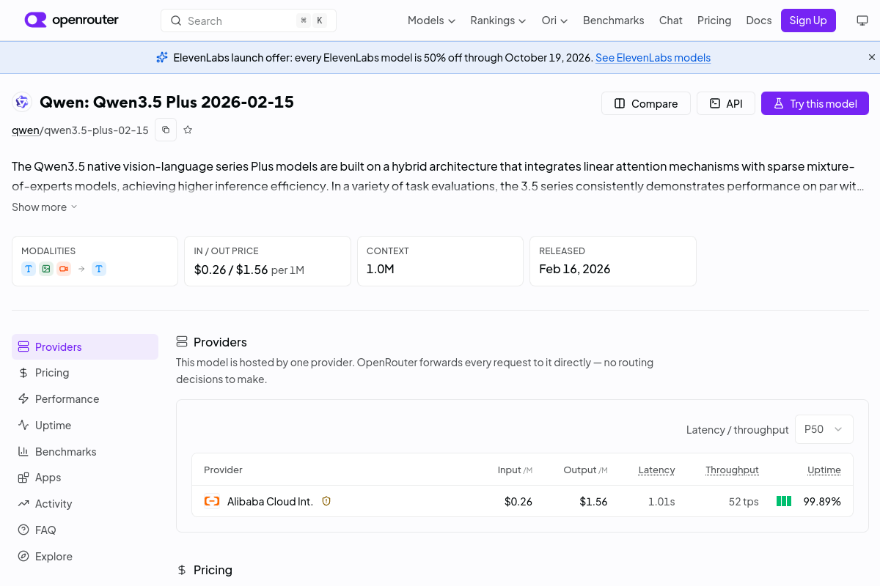Viewport: 880px width, 586px height.
Task: Expand description with Show more
Action: [x=44, y=207]
